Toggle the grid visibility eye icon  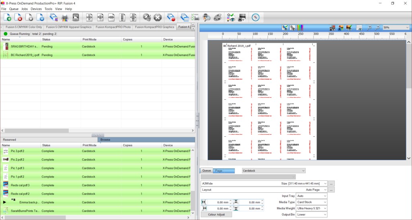click(359, 28)
